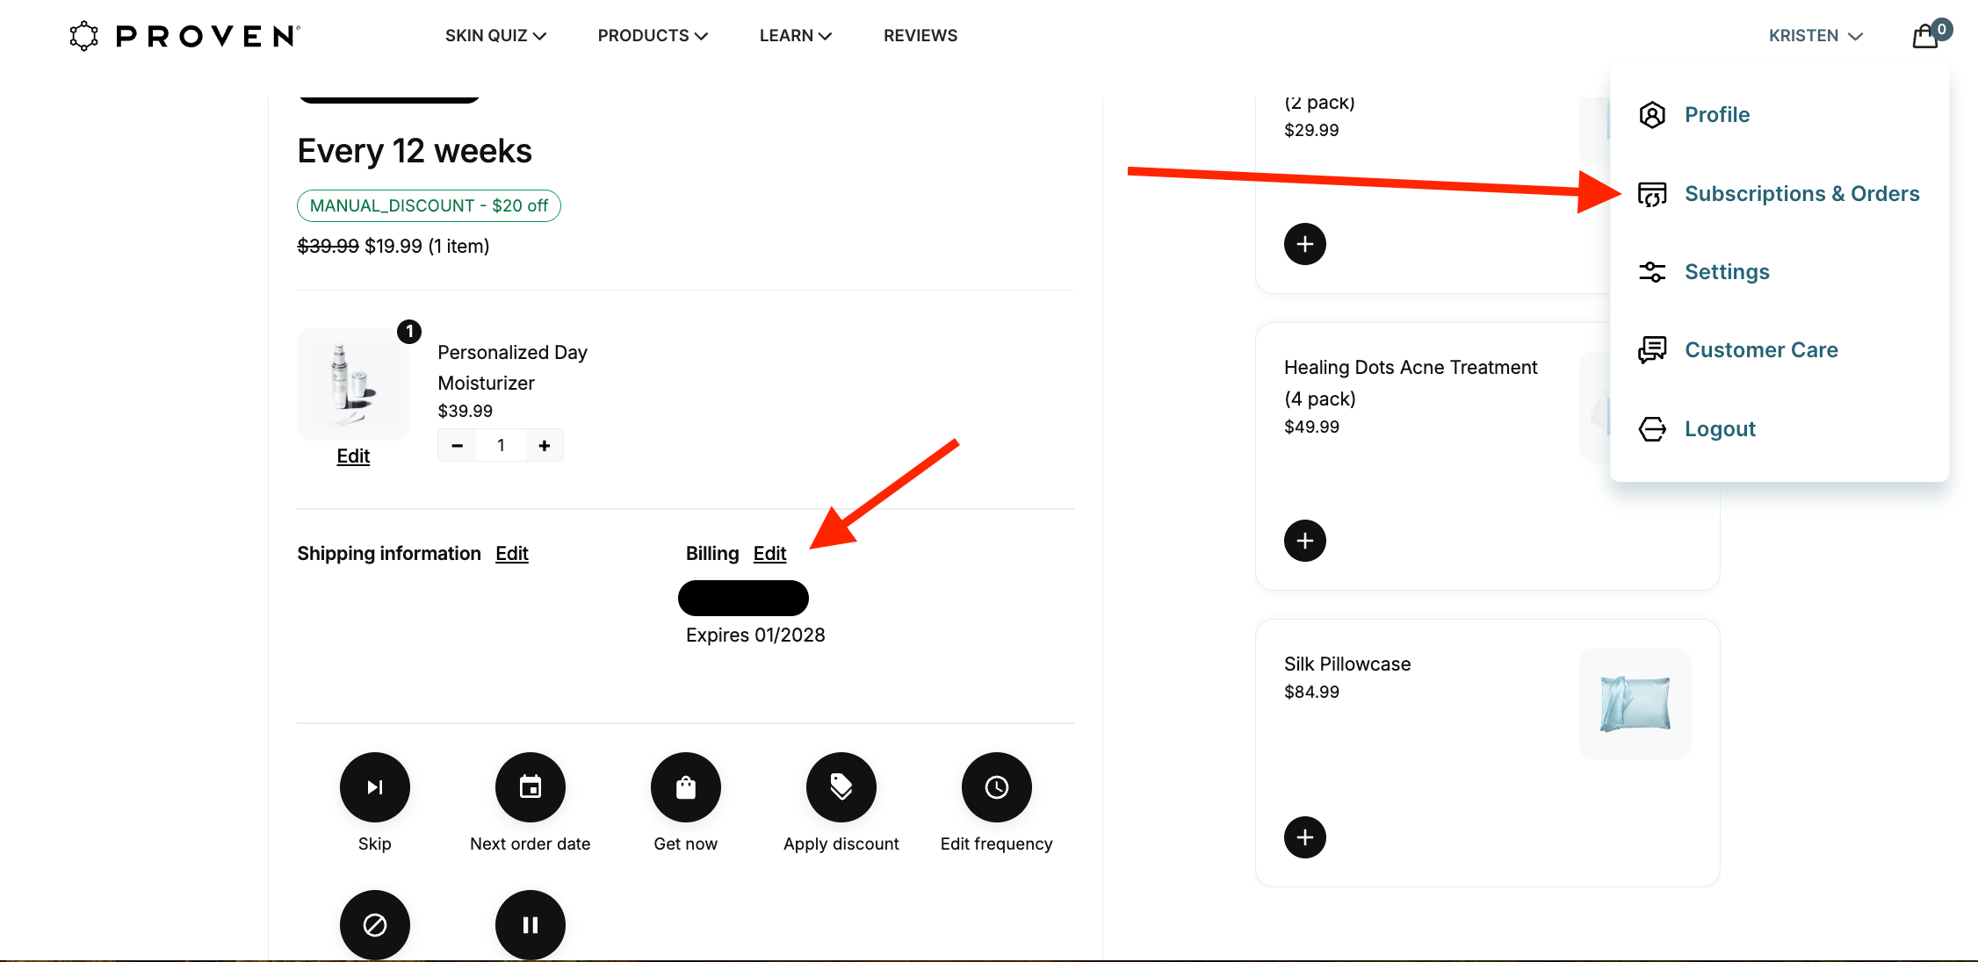The image size is (1978, 962).
Task: Click the Silk Pillowcase product image
Action: point(1635,704)
